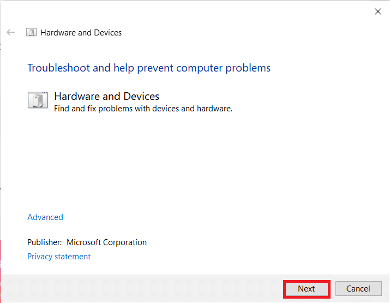Click the "Hardware and Devices" window title text
Screen dimensions: 390x303
click(x=81, y=33)
